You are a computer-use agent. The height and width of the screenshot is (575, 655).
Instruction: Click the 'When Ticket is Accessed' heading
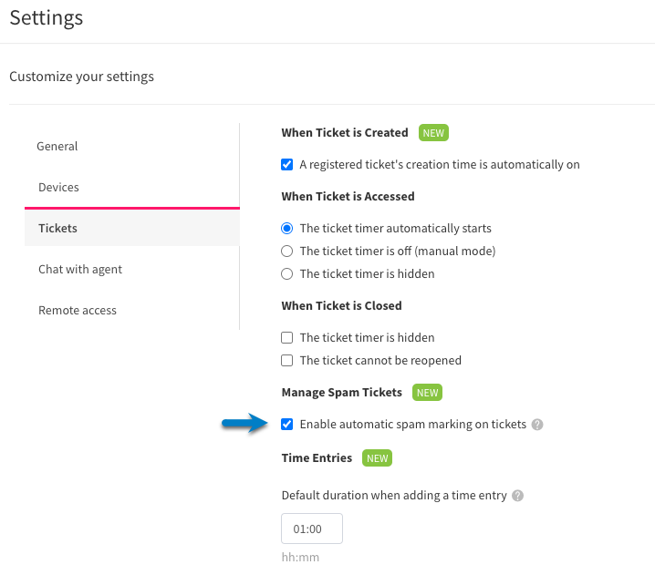point(348,197)
